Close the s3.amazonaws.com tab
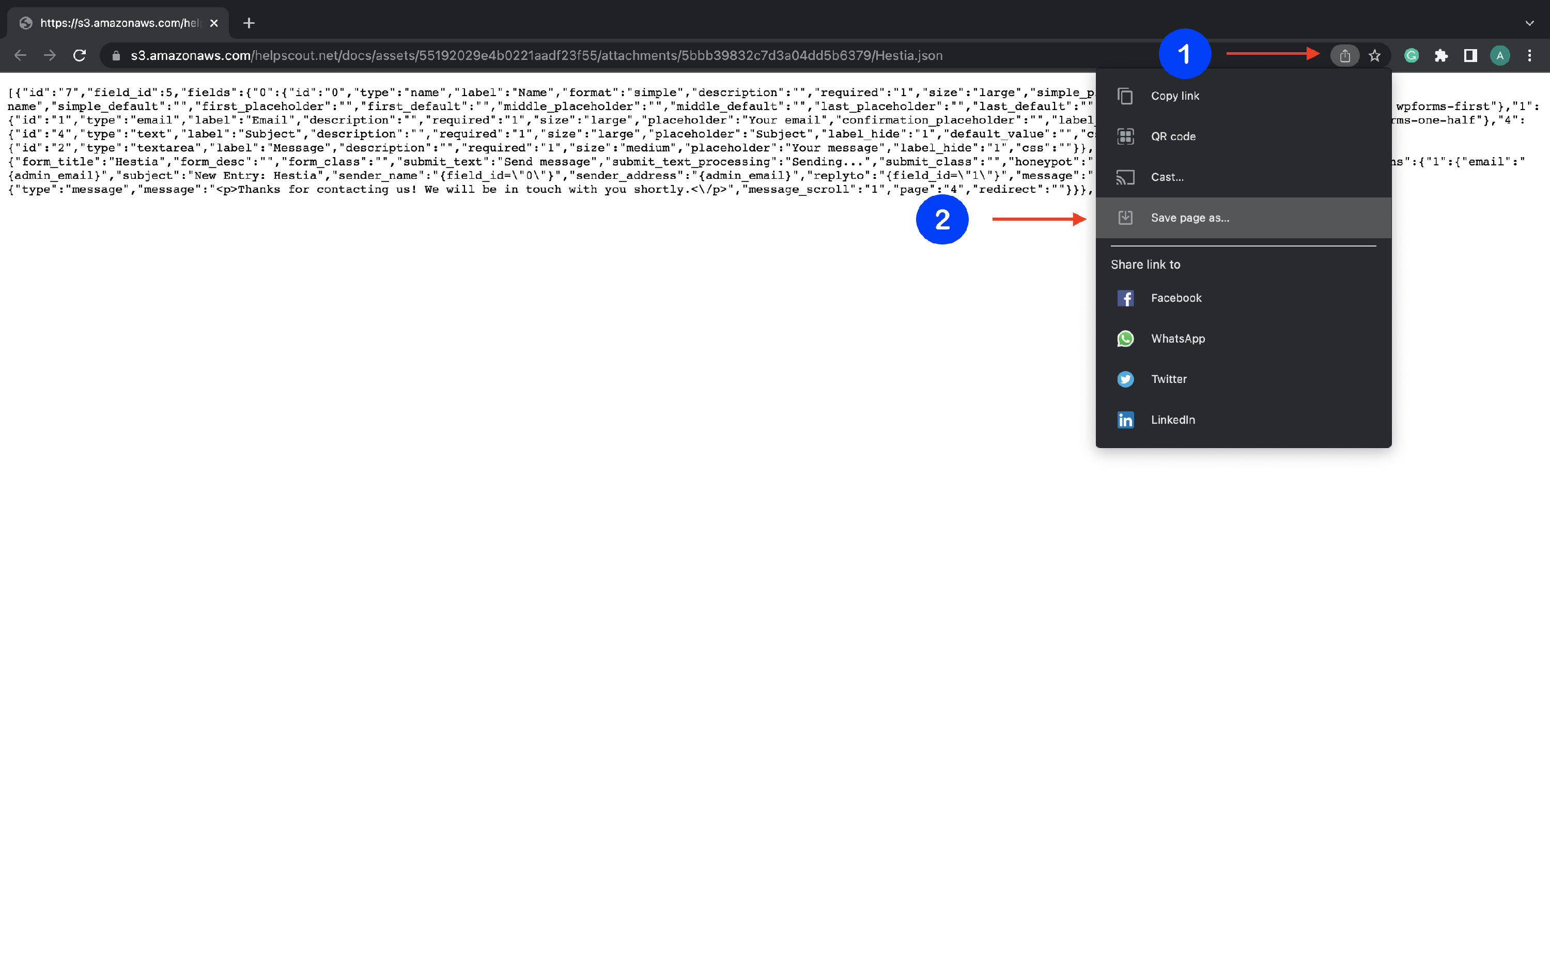The width and height of the screenshot is (1550, 969). coord(214,23)
